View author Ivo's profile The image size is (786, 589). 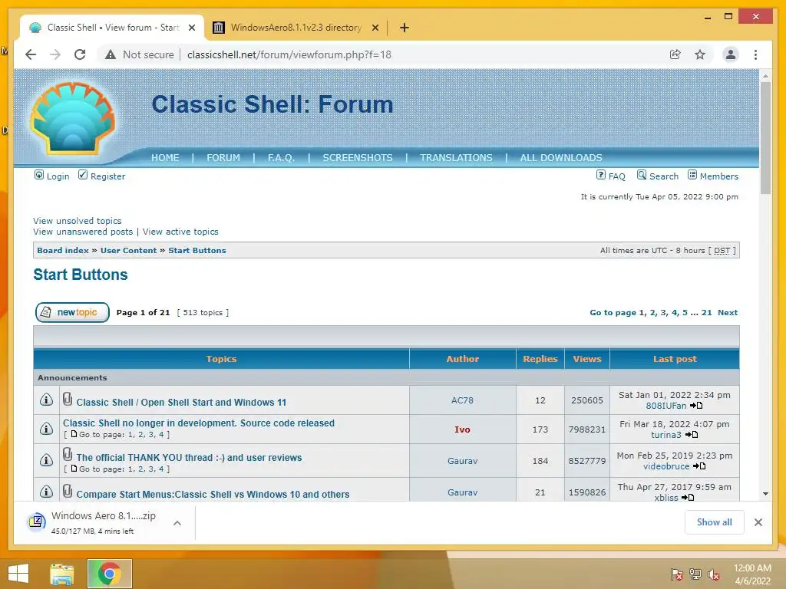(x=461, y=429)
